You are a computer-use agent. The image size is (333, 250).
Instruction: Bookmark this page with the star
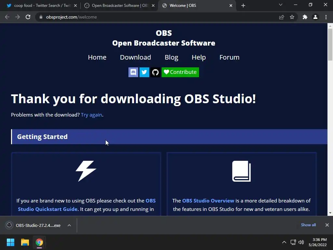(292, 17)
